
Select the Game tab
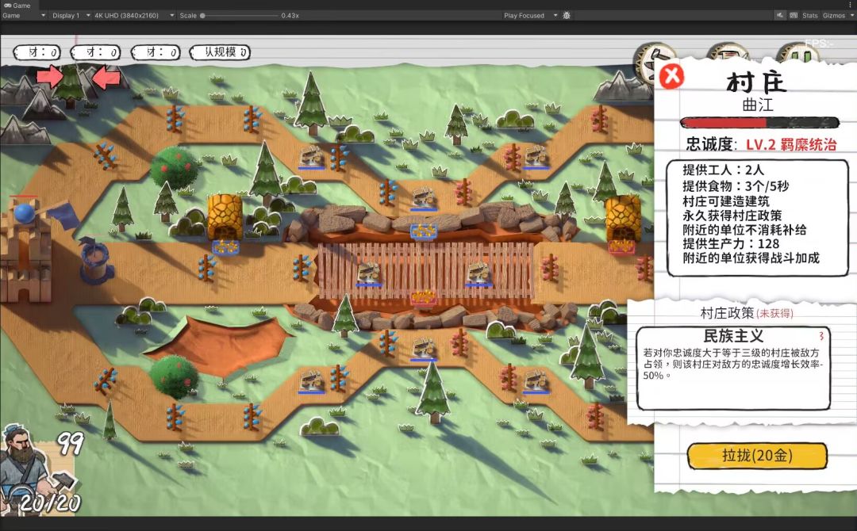coord(17,5)
